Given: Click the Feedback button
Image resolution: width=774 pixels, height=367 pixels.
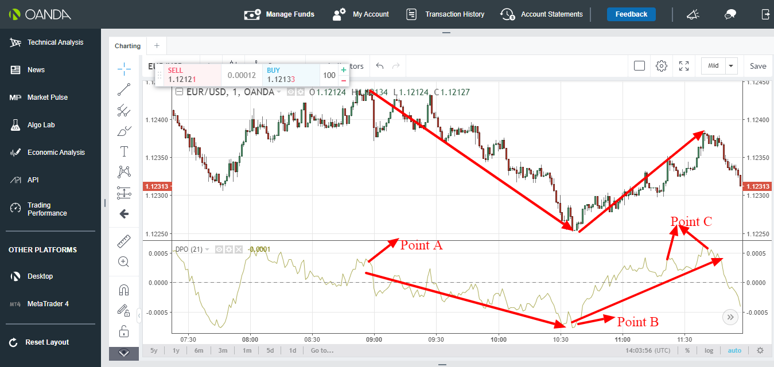Looking at the screenshot, I should pyautogui.click(x=631, y=14).
